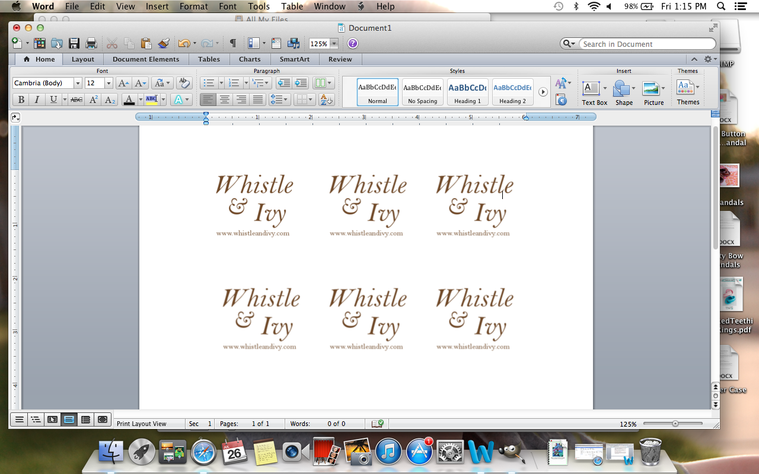
Task: Click the Shape icon in the Insert group
Action: point(624,94)
